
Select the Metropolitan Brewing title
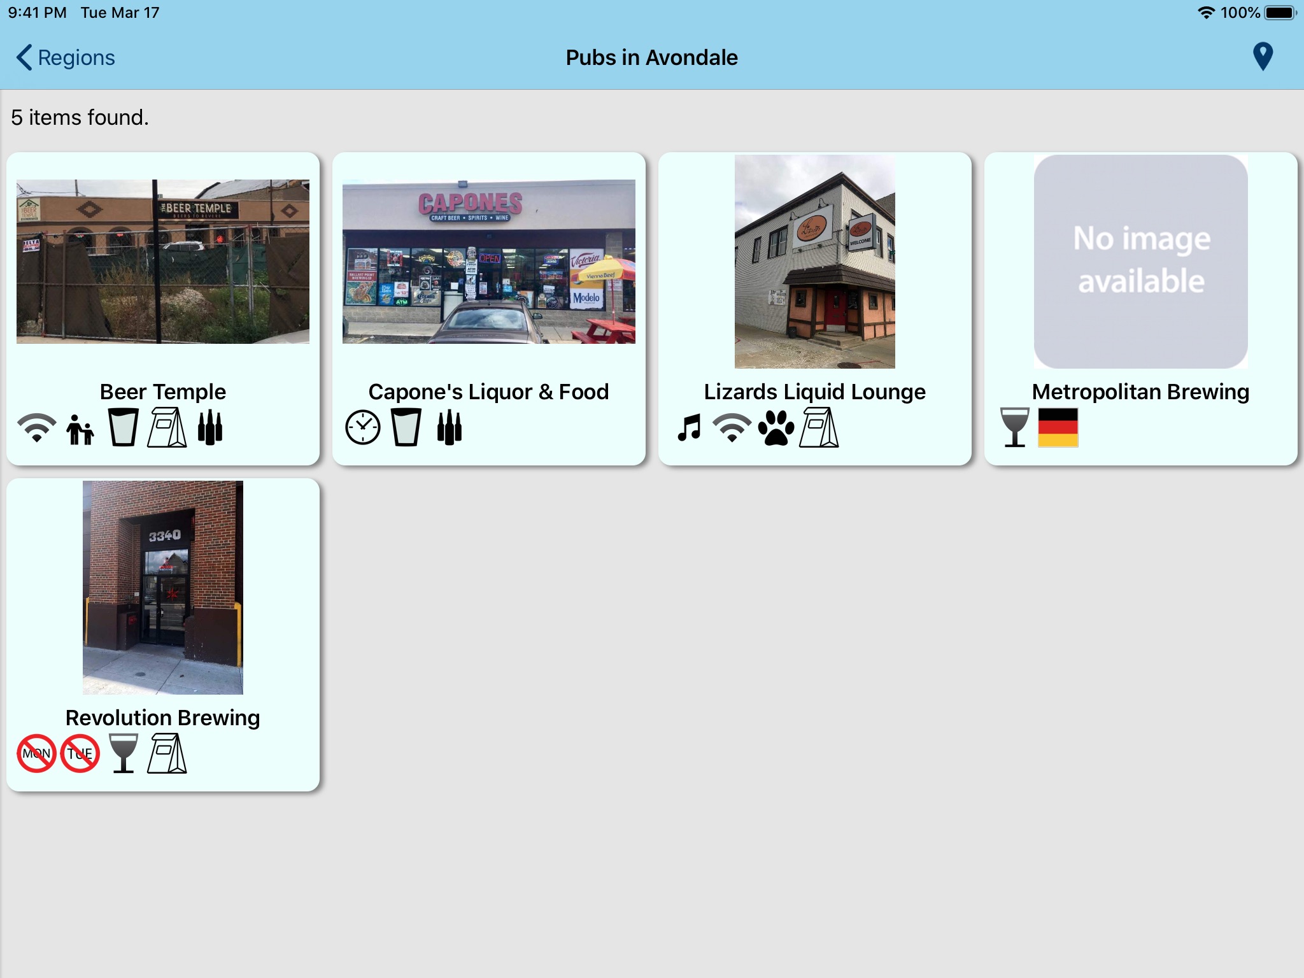[1141, 392]
